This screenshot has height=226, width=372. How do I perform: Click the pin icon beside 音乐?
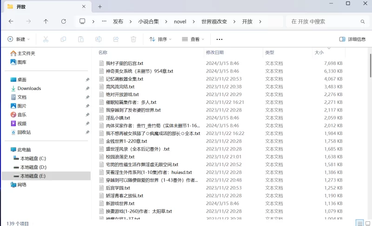pyautogui.click(x=87, y=115)
